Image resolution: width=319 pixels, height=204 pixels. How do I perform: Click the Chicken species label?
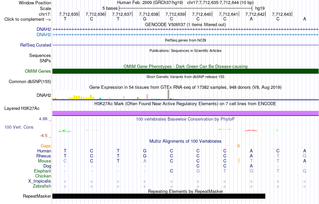pyautogui.click(x=43, y=176)
